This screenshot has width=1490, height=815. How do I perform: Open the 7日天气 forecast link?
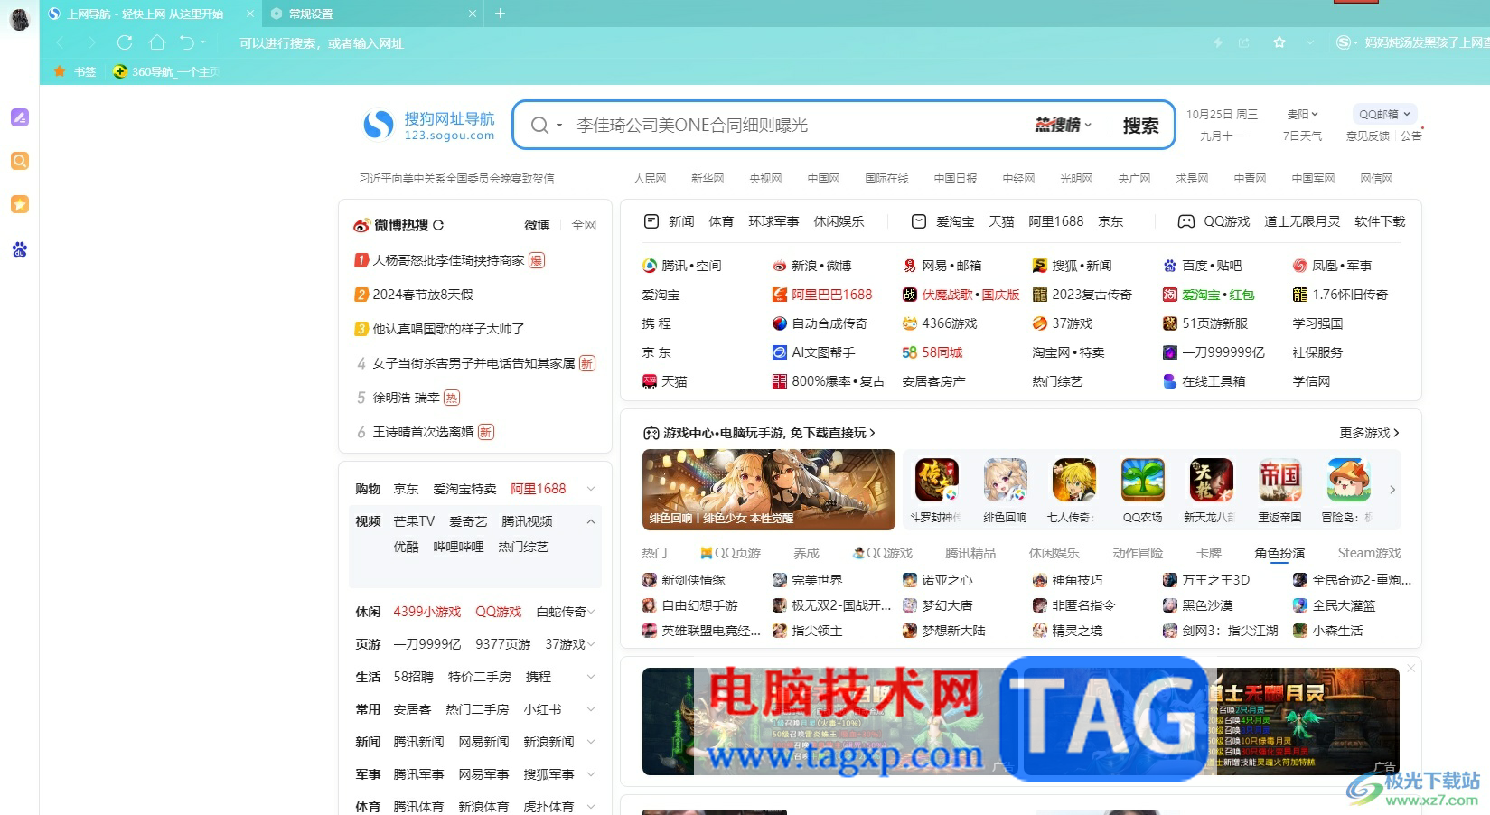point(1302,136)
